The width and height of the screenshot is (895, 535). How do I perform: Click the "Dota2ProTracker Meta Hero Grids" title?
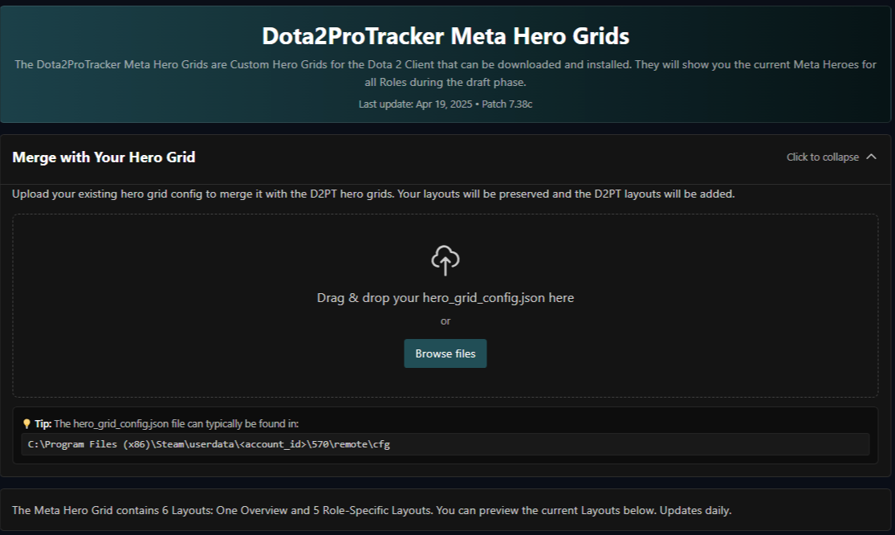445,36
